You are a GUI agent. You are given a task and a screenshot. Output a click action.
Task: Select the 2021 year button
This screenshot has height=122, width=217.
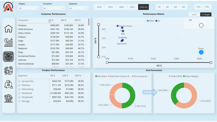pyautogui.click(x=132, y=7)
